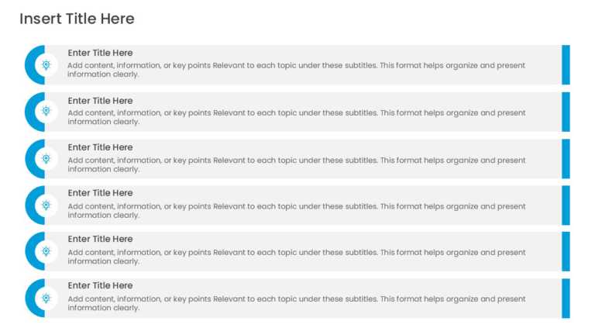Select the lightbulb icon in the third row
The width and height of the screenshot is (595, 335).
click(46, 158)
